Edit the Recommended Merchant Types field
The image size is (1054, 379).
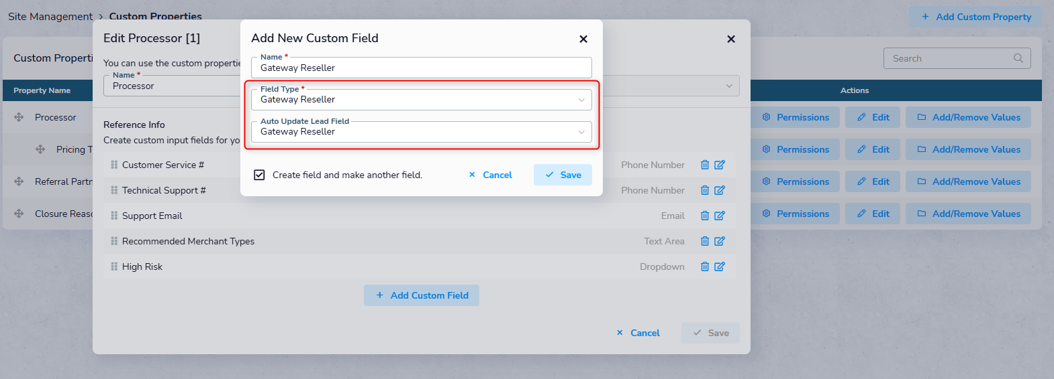tap(720, 241)
